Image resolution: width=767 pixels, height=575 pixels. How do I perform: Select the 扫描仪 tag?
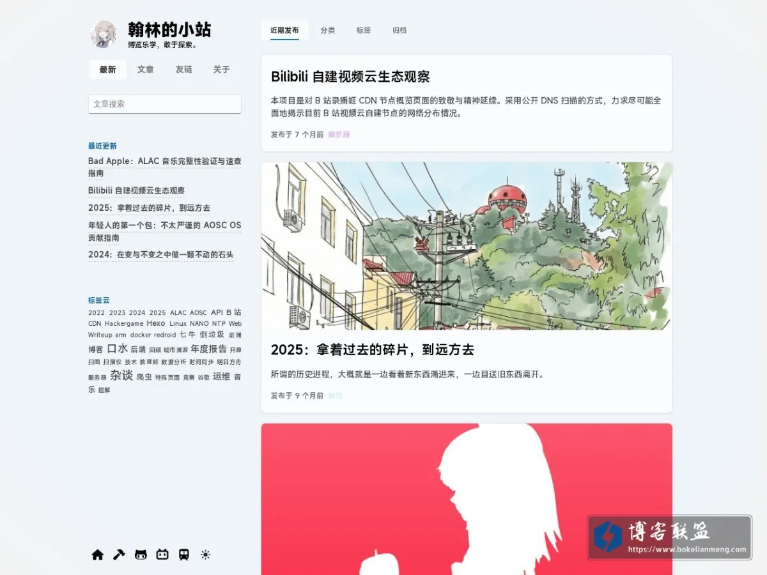112,362
